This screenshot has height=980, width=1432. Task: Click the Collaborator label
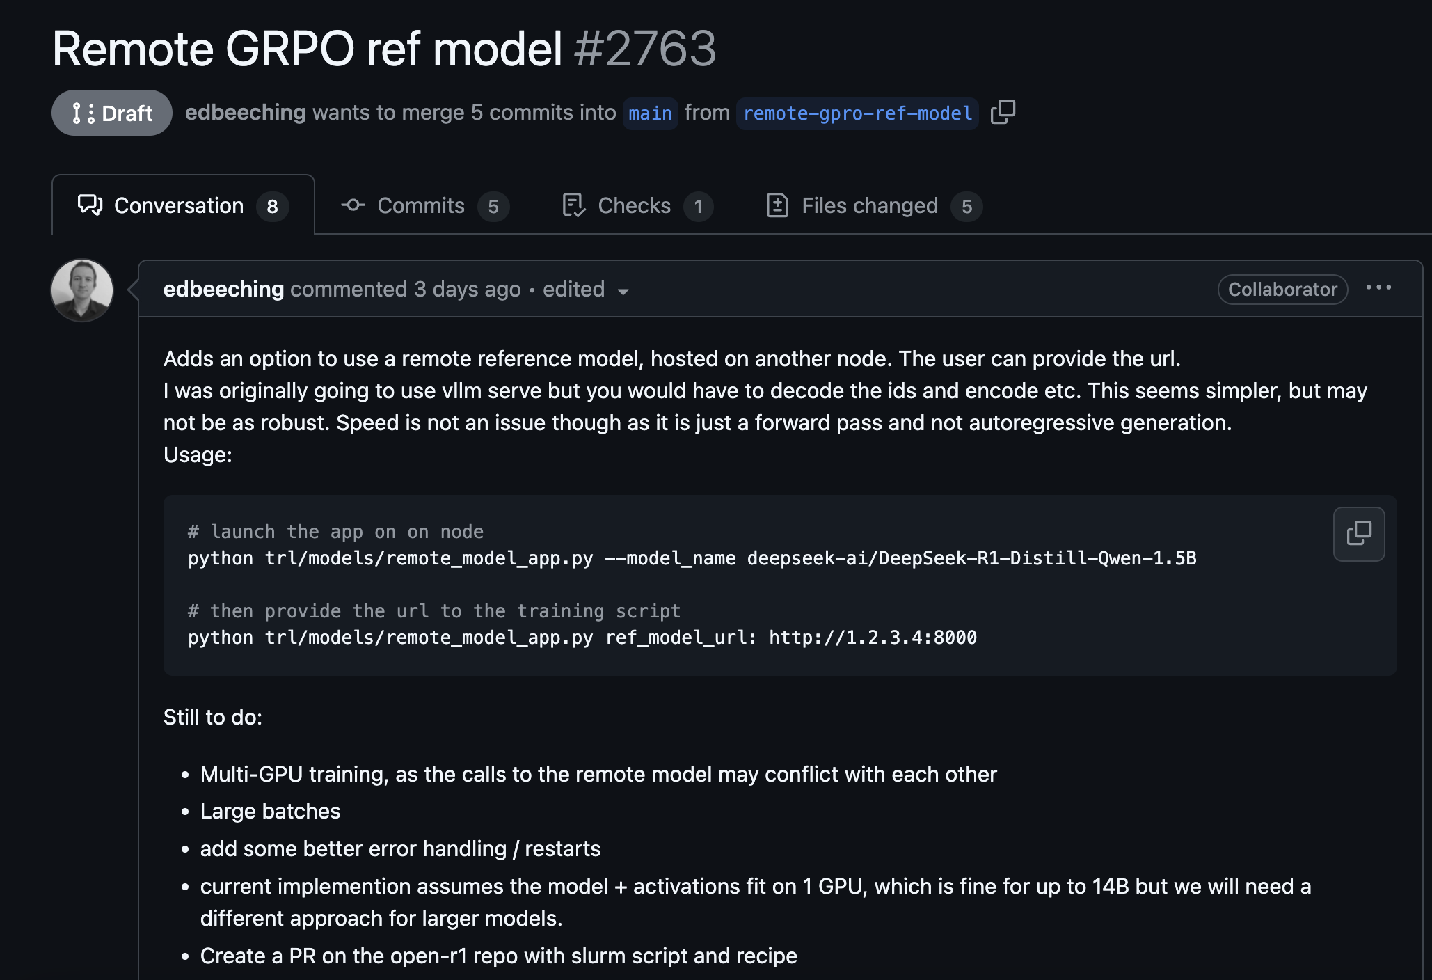point(1282,289)
